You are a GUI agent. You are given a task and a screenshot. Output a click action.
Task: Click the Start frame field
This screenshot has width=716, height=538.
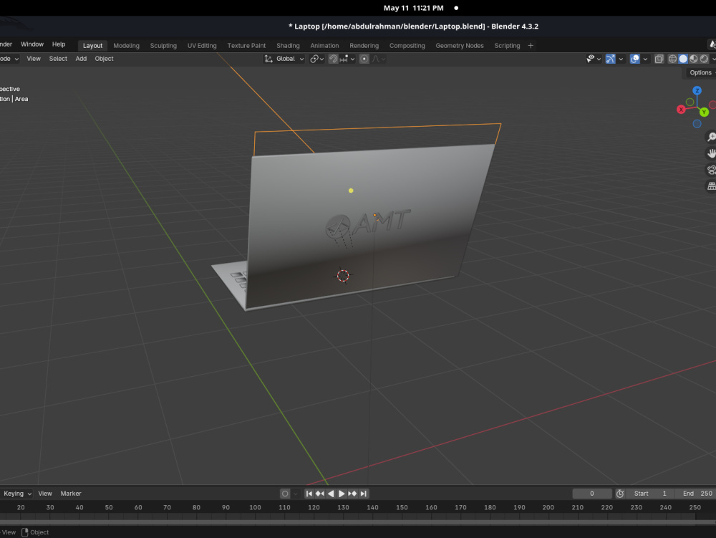click(x=650, y=494)
